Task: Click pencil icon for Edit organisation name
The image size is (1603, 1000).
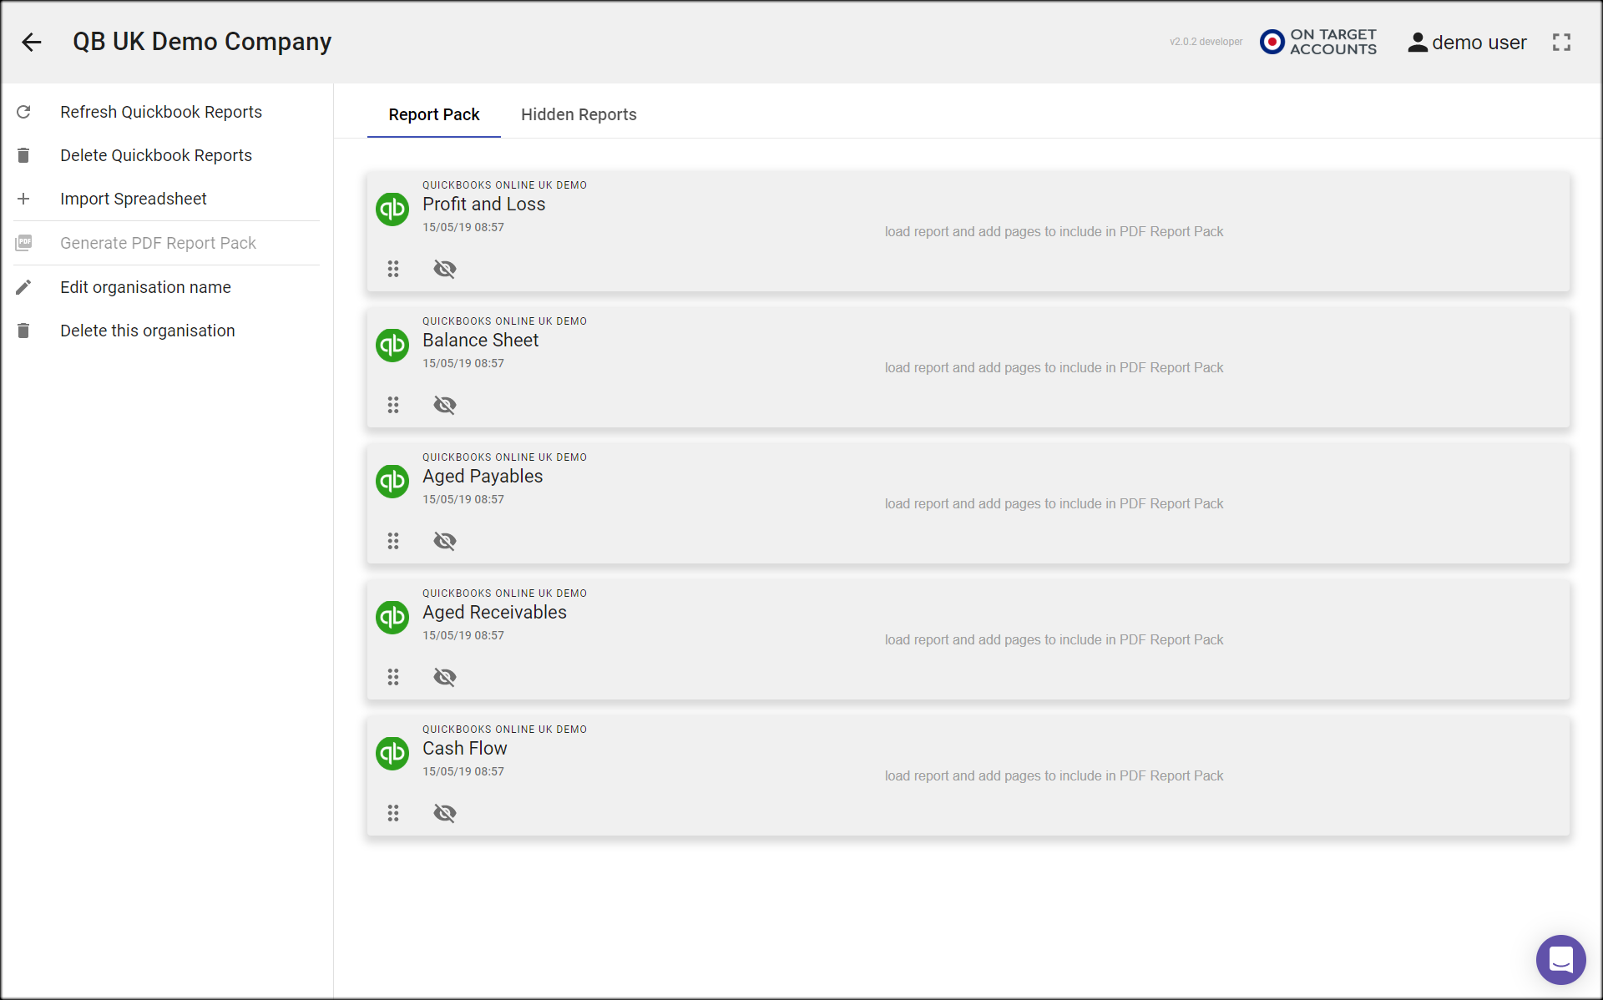Action: point(23,287)
